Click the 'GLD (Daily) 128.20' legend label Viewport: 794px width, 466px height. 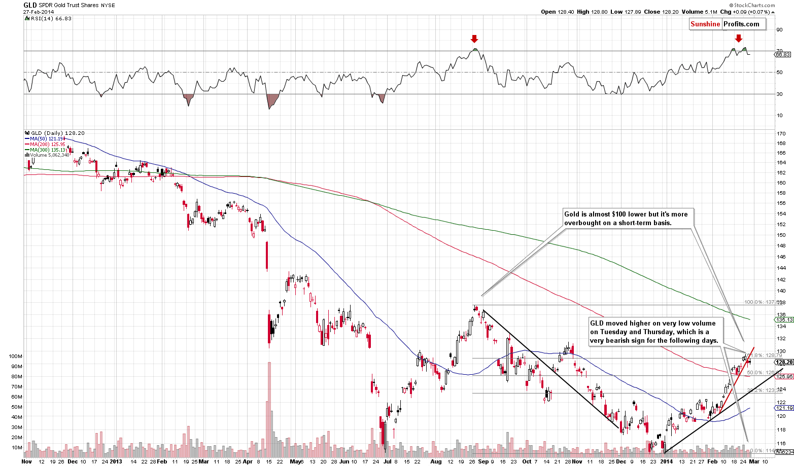pos(57,133)
